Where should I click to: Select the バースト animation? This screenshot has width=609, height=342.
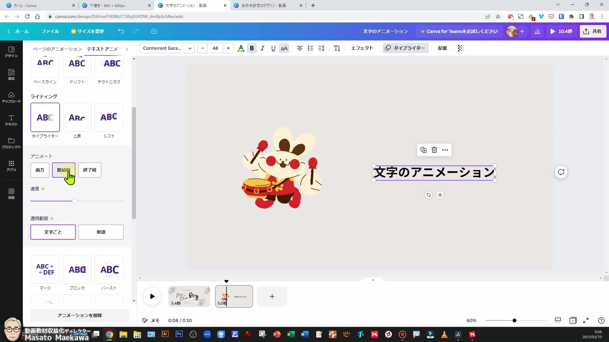[109, 269]
